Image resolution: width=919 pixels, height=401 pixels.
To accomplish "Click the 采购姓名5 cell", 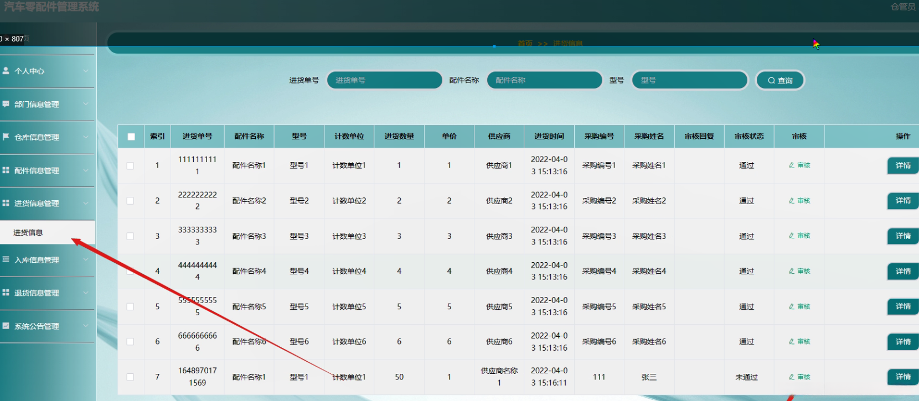I will 649,306.
